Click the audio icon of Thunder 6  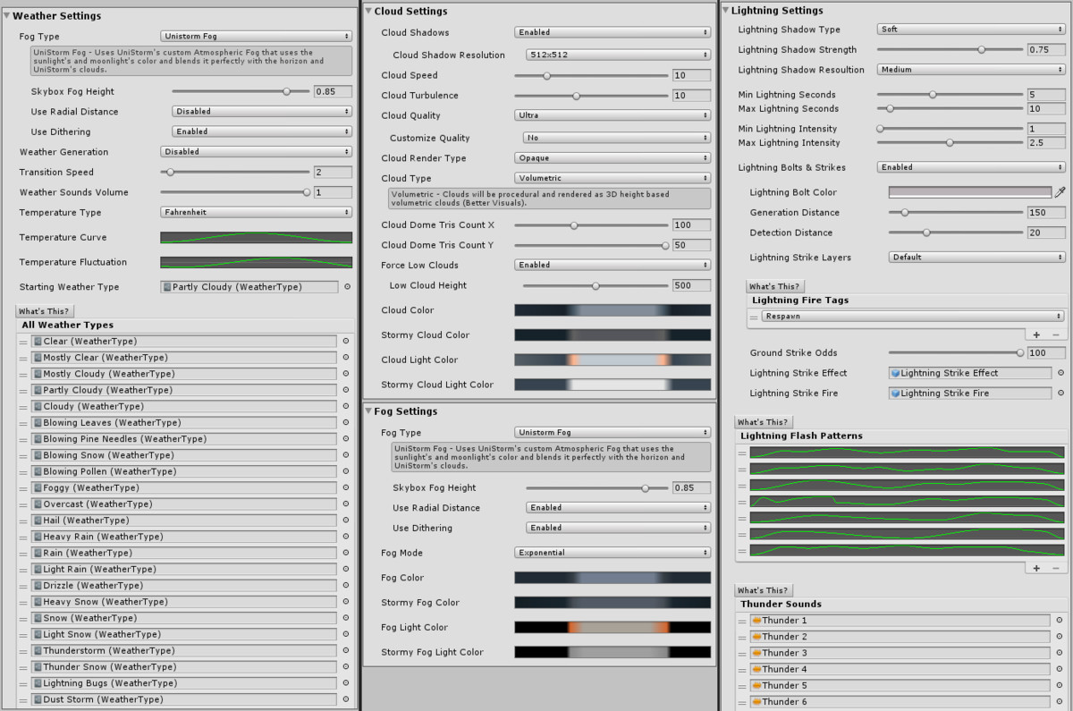point(756,702)
